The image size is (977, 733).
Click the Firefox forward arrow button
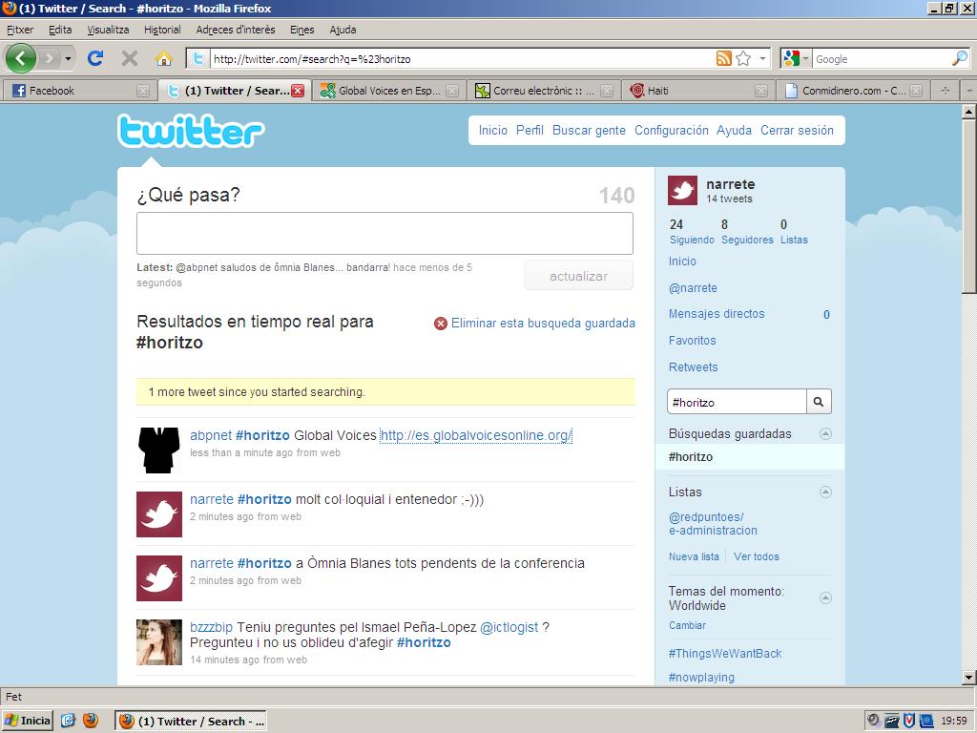[50, 58]
